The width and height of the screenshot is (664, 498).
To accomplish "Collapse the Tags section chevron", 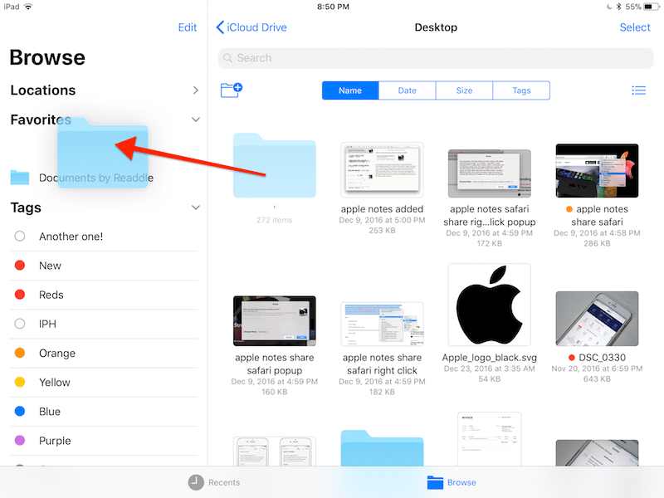I will [196, 207].
